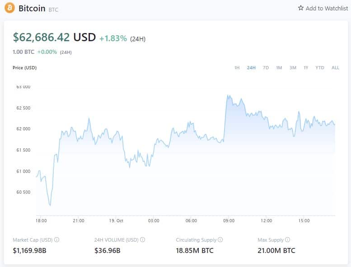Click the Price (USD) label
Screen dimensions: 351x267
25,68
